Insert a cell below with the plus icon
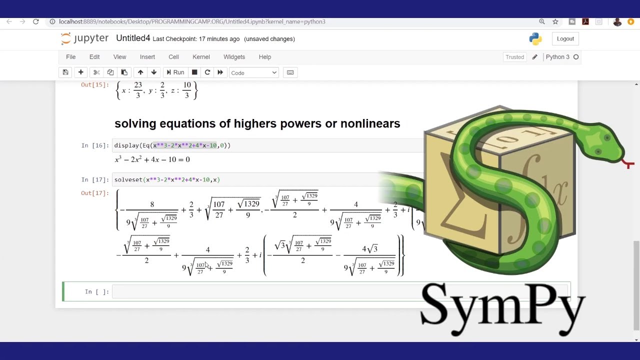This screenshot has width=640, height=360. (80, 72)
